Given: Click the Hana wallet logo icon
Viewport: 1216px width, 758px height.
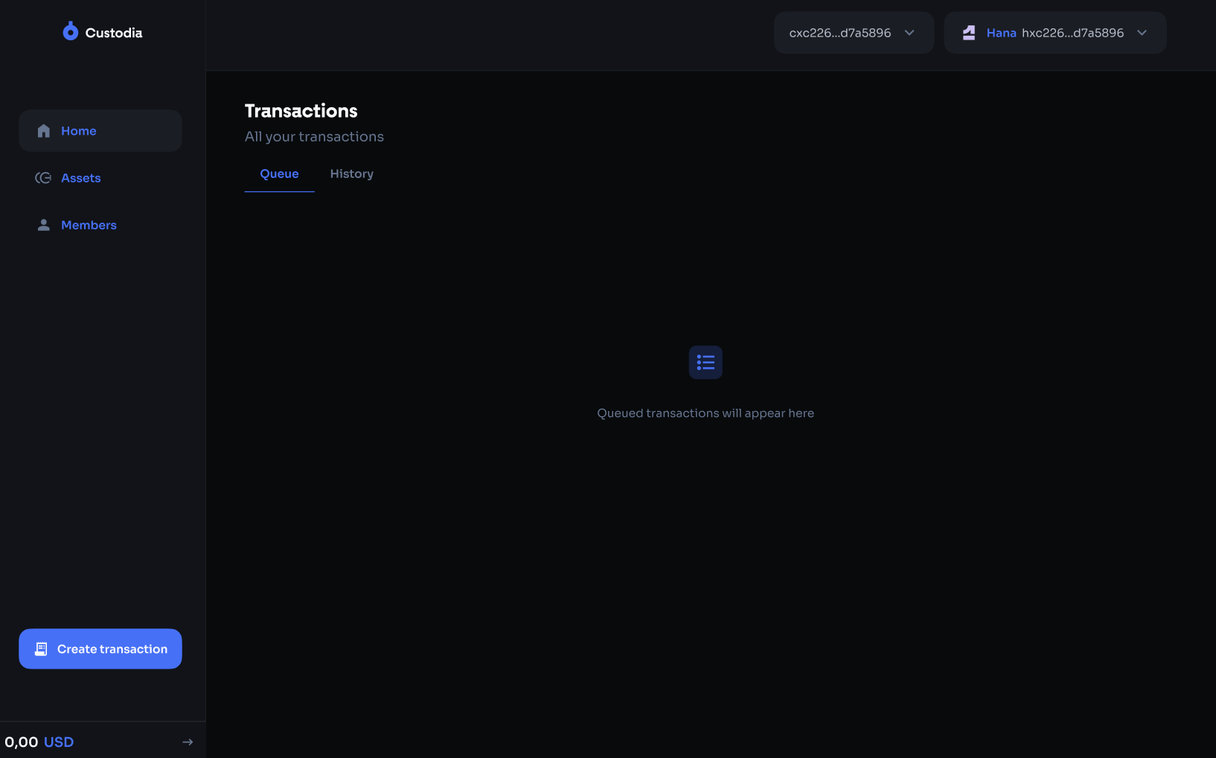Looking at the screenshot, I should pyautogui.click(x=969, y=33).
